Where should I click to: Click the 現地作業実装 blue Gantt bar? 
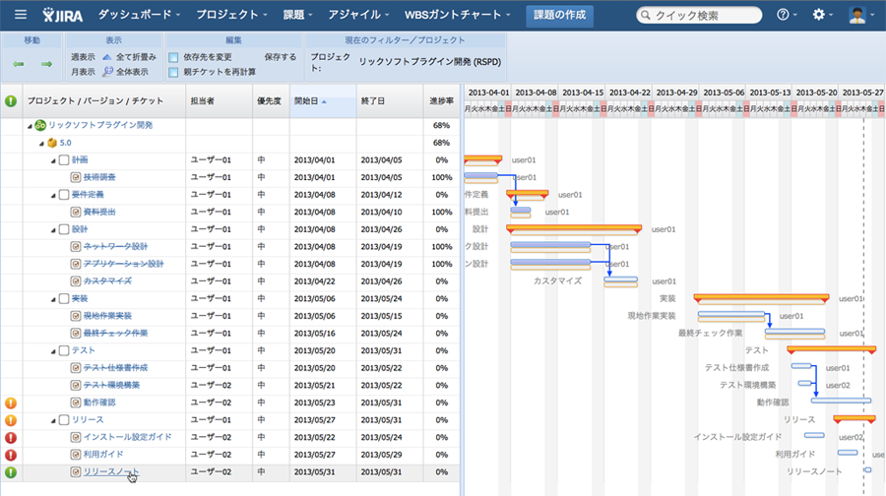[x=731, y=314]
